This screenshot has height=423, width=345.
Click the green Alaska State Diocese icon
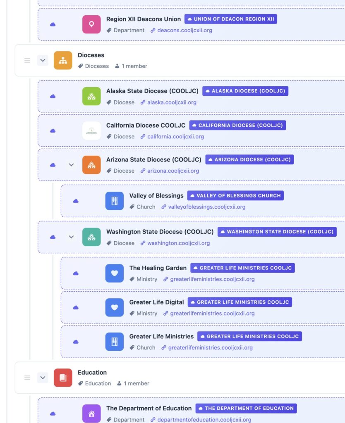[91, 96]
